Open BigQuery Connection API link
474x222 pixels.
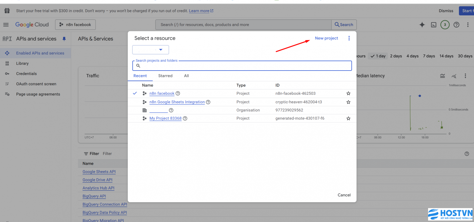coord(105,204)
